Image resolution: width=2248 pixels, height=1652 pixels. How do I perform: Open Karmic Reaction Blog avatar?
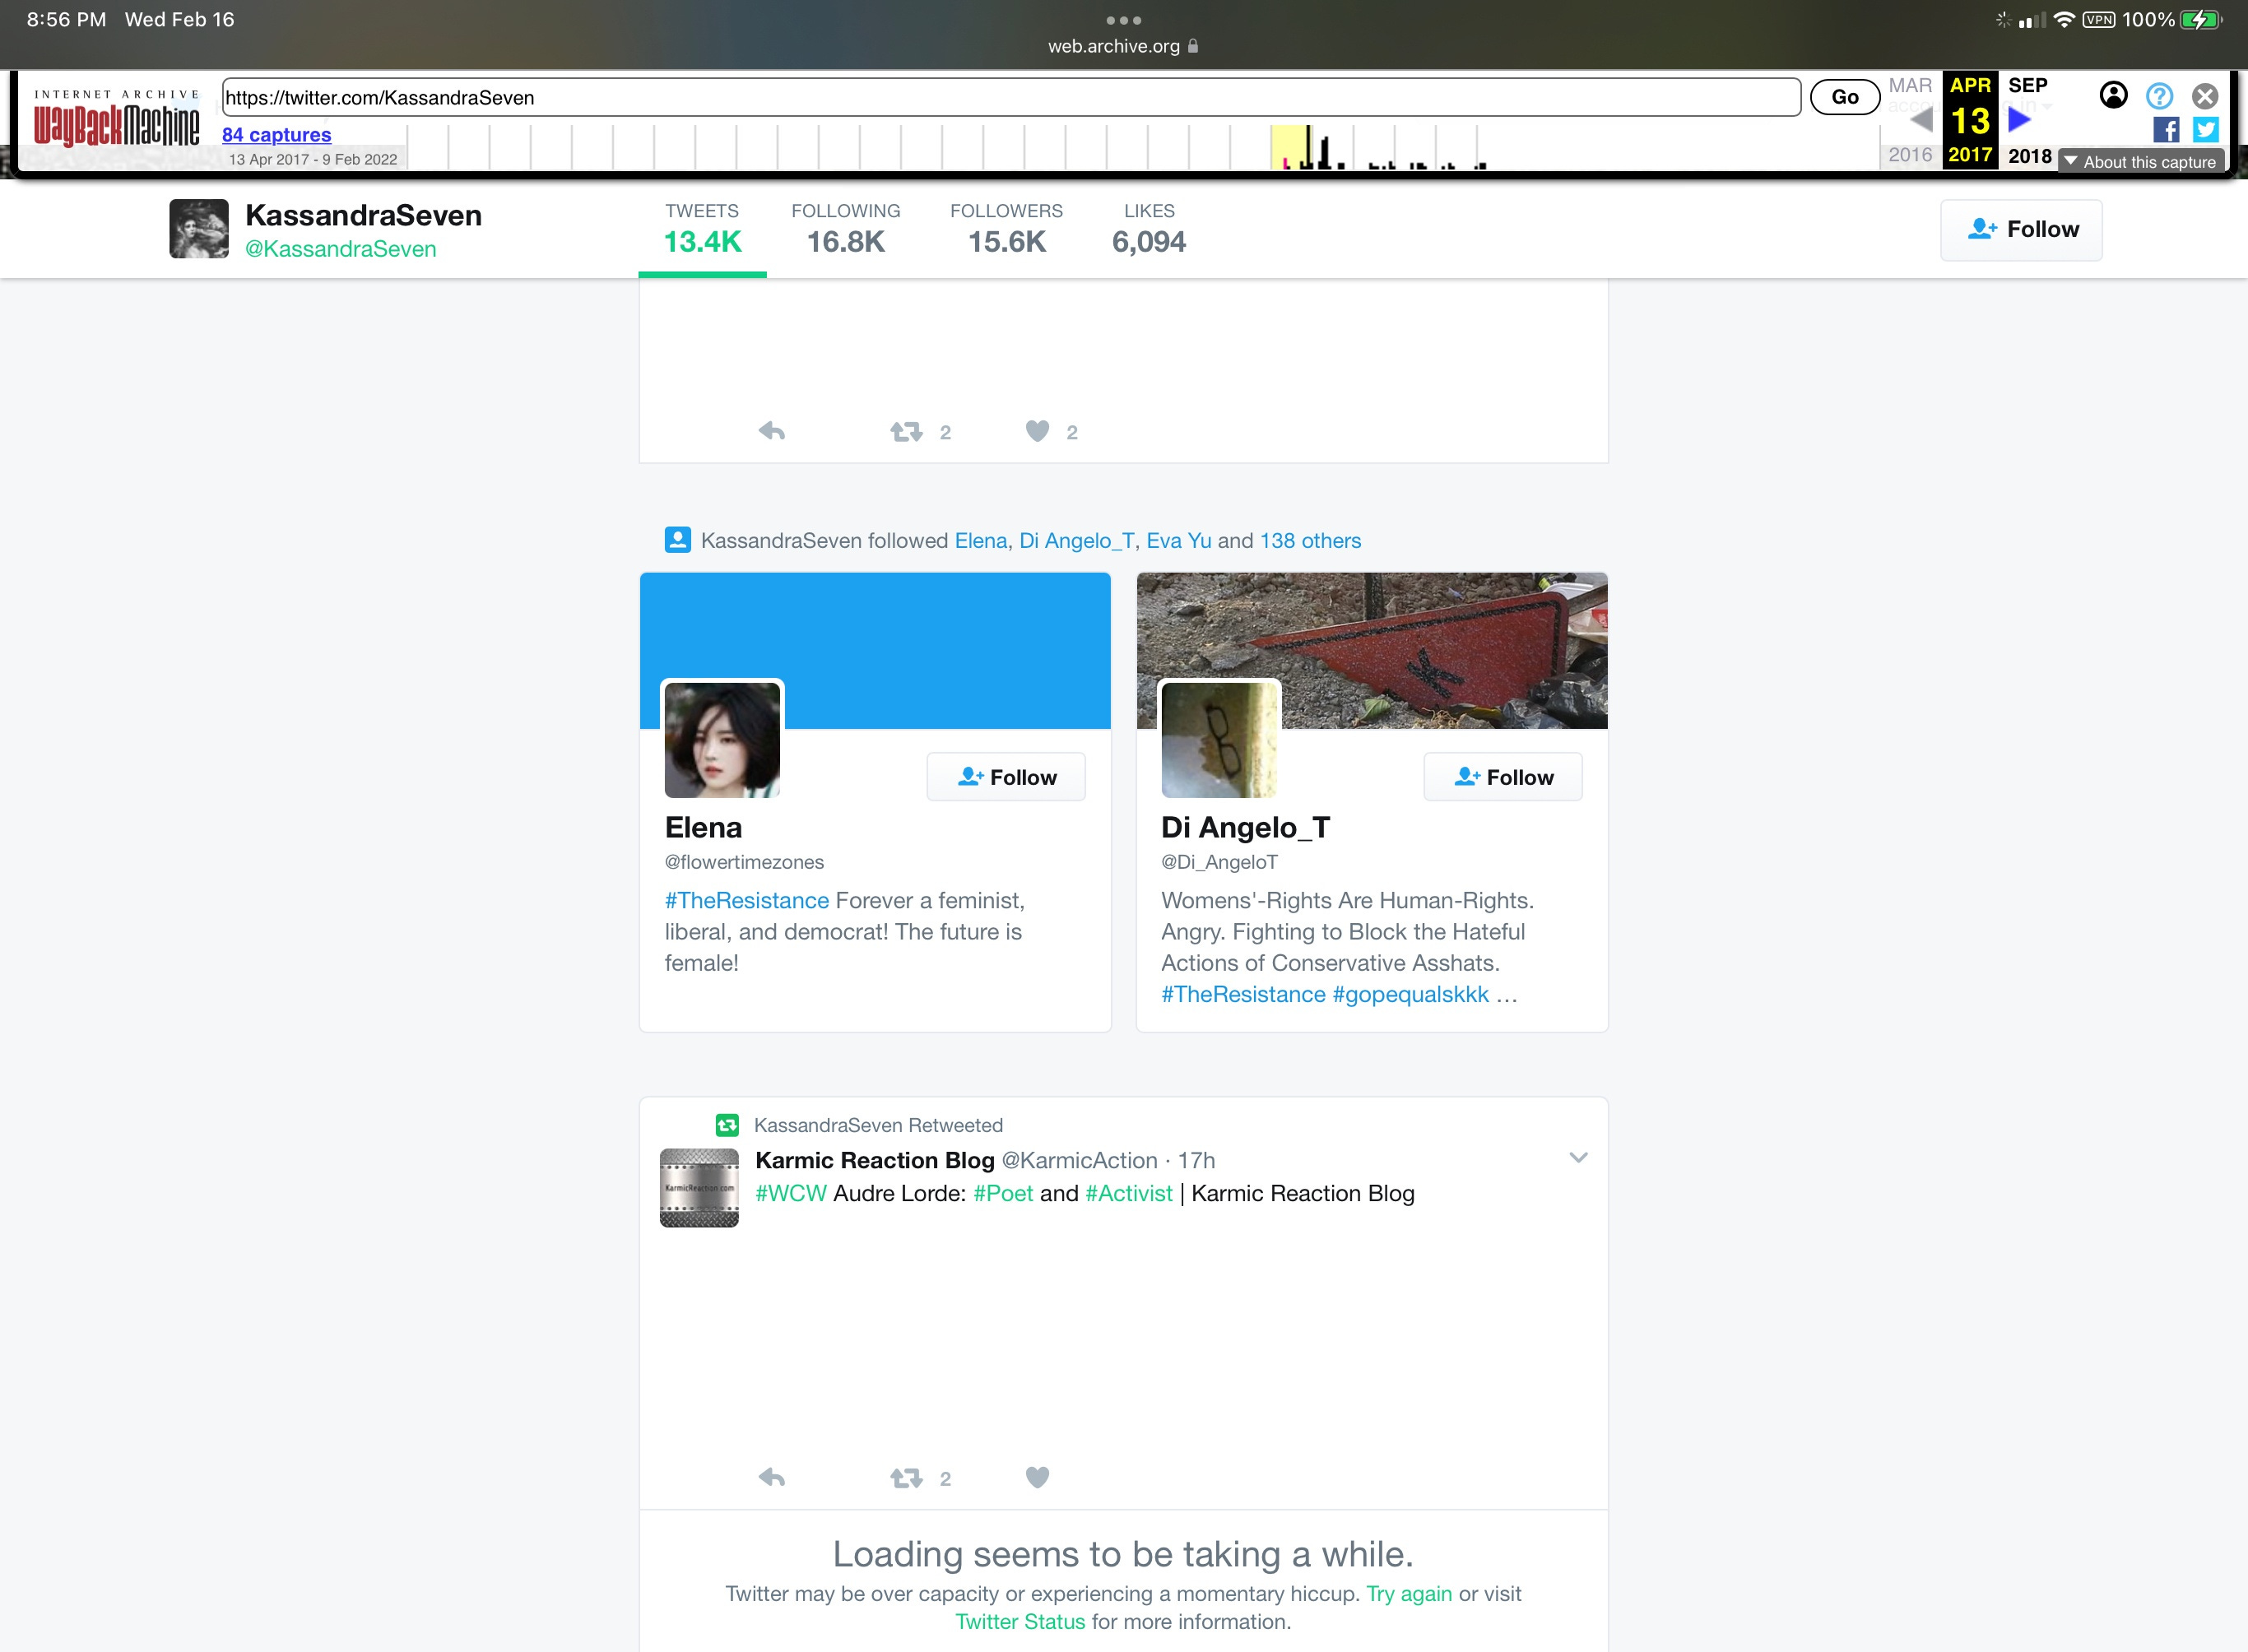click(x=699, y=1188)
